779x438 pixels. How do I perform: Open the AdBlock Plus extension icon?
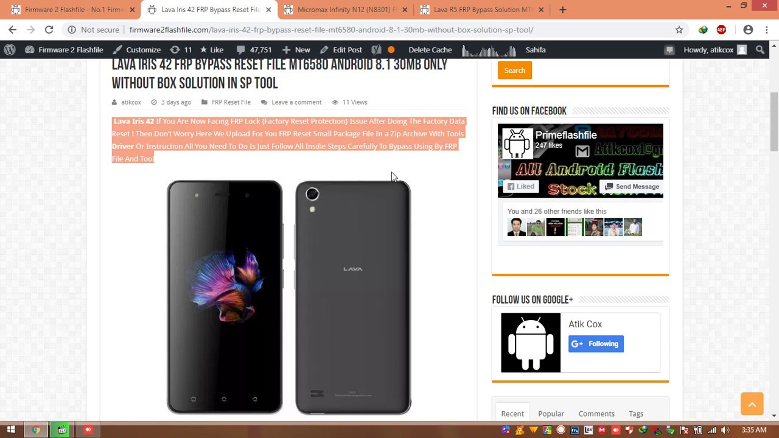[x=721, y=29]
